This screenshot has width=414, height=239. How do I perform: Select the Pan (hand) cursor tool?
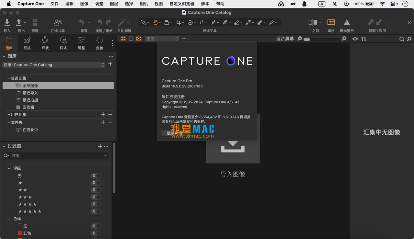tap(155, 22)
